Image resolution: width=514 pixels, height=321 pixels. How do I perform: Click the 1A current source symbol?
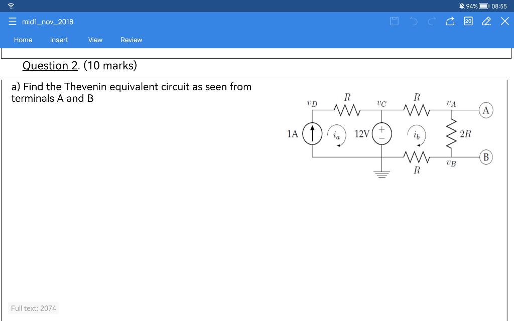(312, 133)
